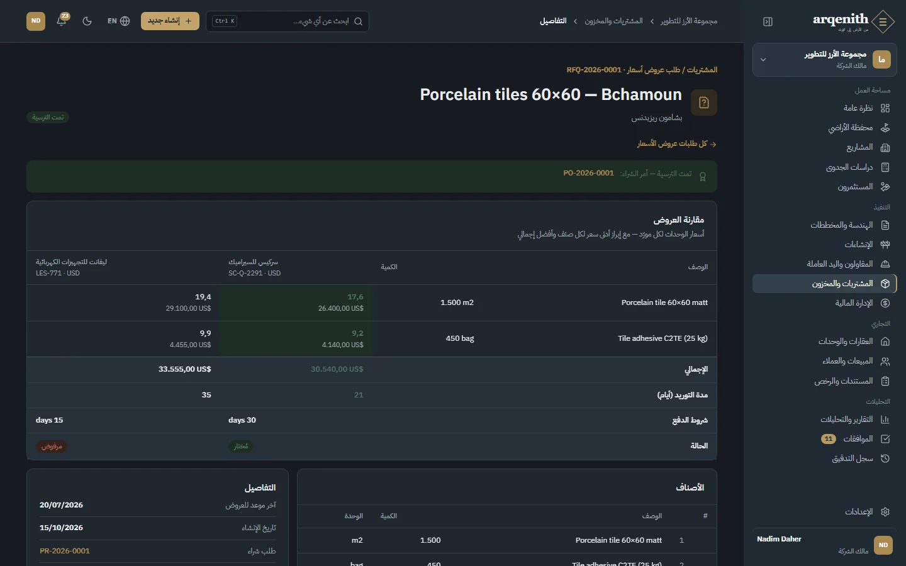906x566 pixels.
Task: Open Documents and Permits clipboard icon
Action: 885,381
